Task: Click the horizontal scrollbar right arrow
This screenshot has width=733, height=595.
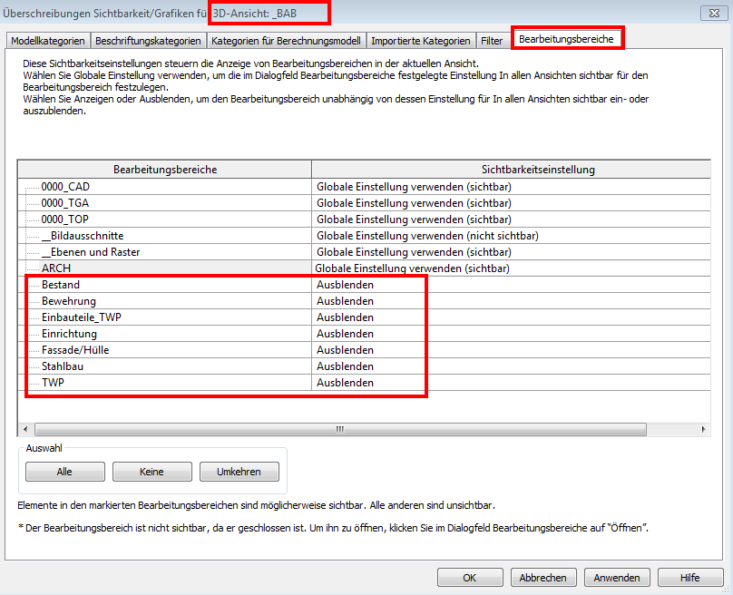Action: [x=704, y=429]
